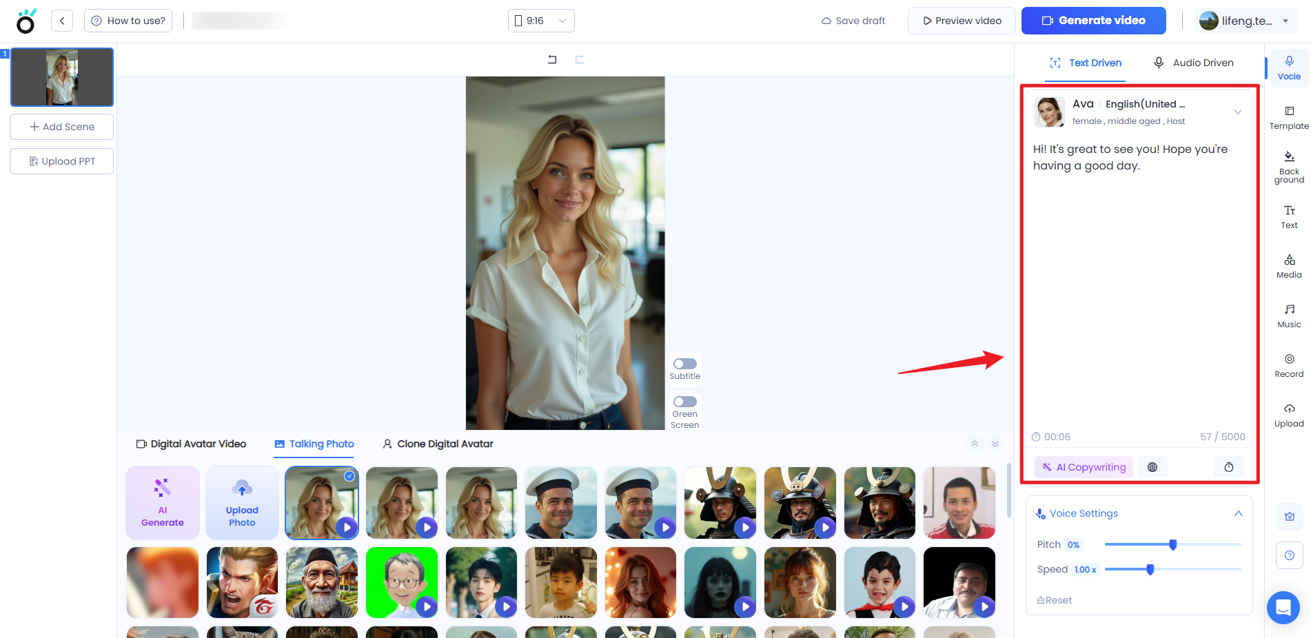The image size is (1311, 638).
Task: Click the Add Scene button
Action: point(62,127)
